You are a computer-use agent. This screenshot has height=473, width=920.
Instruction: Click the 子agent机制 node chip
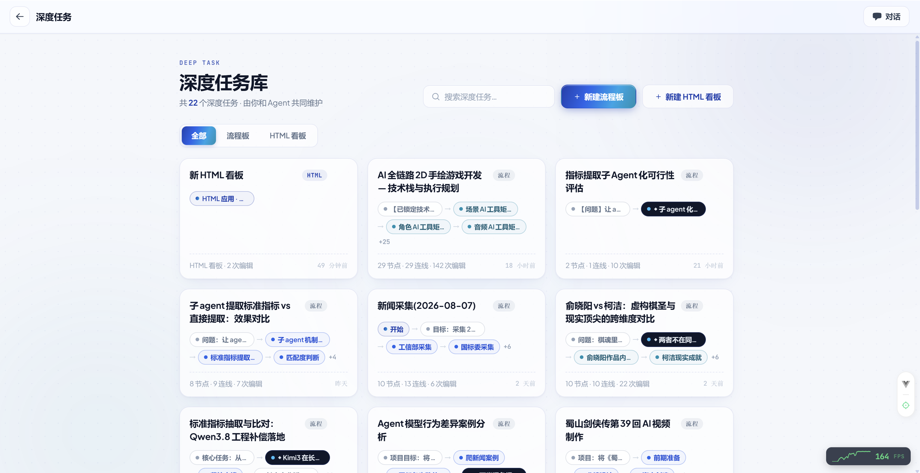pyautogui.click(x=298, y=340)
